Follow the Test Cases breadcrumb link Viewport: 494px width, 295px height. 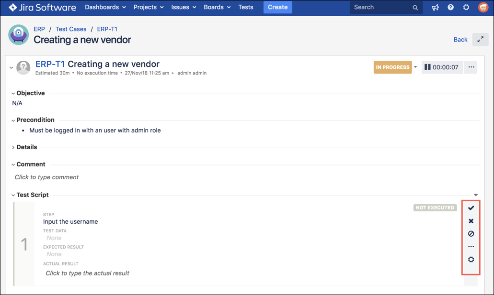coord(70,29)
